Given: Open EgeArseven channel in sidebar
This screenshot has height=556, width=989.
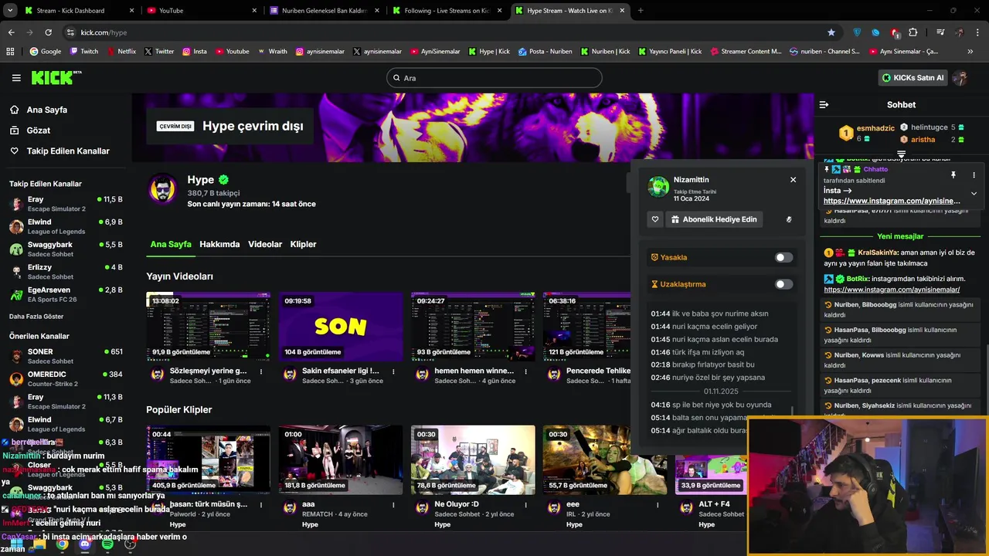Looking at the screenshot, I should click(x=66, y=294).
